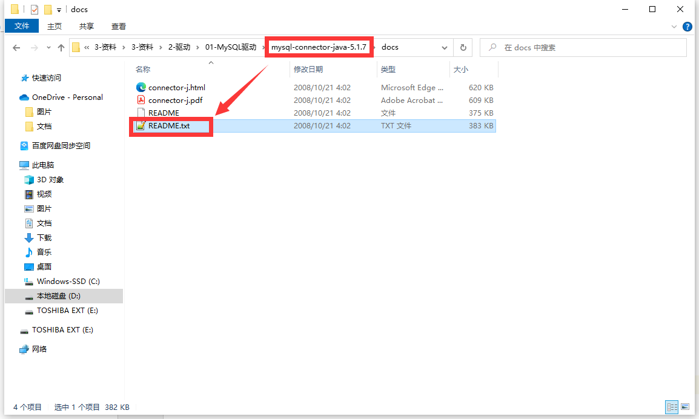
Task: Click the connector-j.html file name
Action: pos(176,88)
